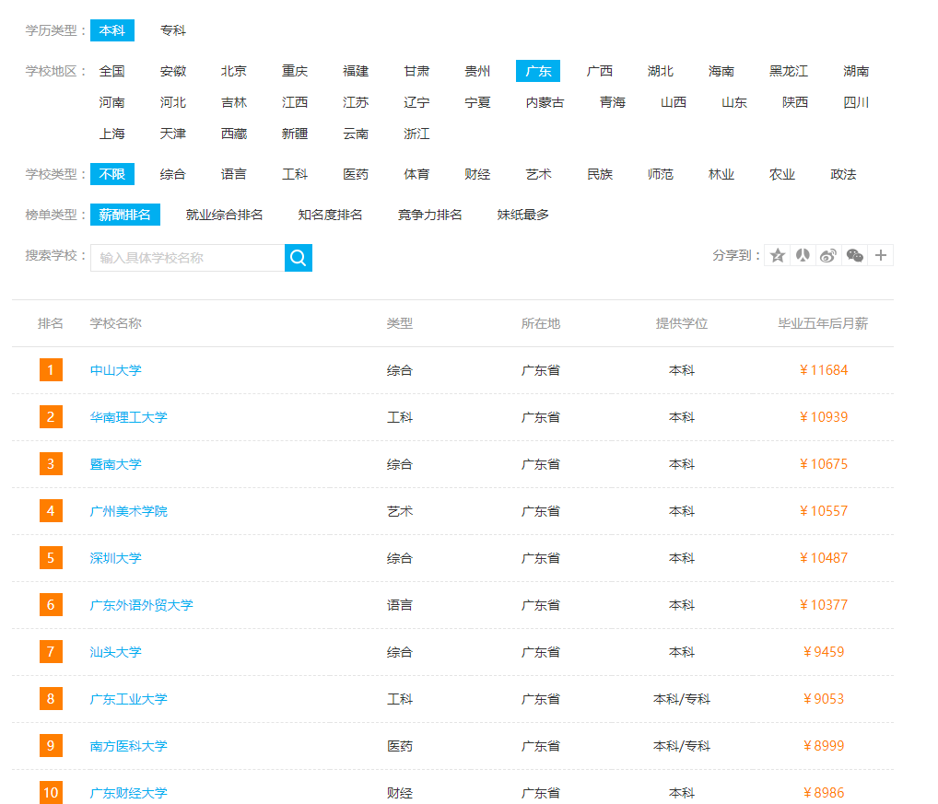Switch to 竞争力排名 ranking list

pyautogui.click(x=430, y=215)
